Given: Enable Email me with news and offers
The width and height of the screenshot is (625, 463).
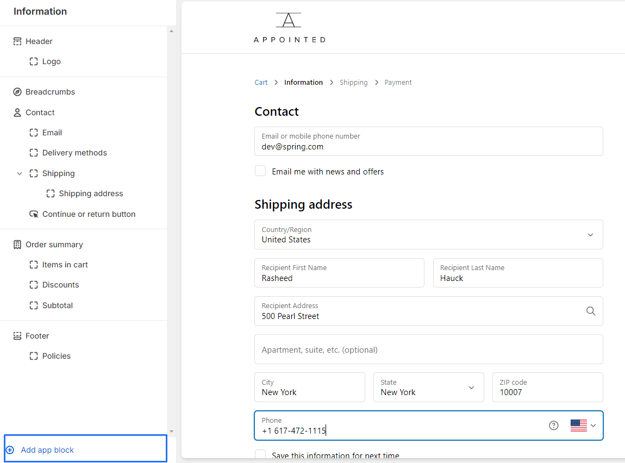Looking at the screenshot, I should tap(260, 171).
